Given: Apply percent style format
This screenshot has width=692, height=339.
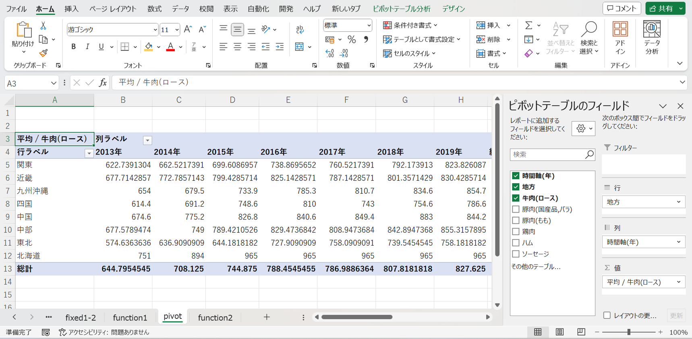Looking at the screenshot, I should [352, 39].
